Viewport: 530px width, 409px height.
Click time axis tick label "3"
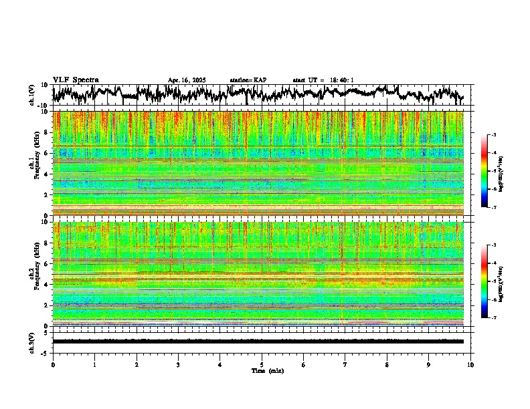coord(178,365)
